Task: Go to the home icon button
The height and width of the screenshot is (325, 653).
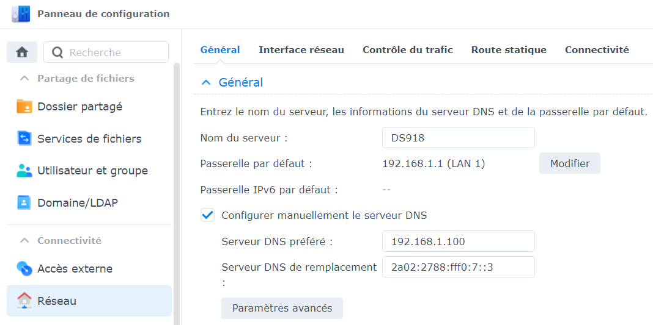Action: pyautogui.click(x=22, y=52)
